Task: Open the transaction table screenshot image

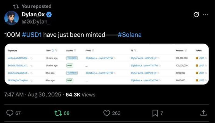Action: coord(107,64)
